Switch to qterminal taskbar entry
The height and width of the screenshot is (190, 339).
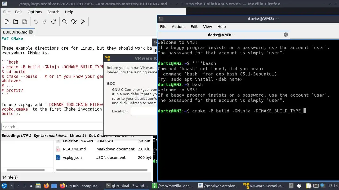127,186
